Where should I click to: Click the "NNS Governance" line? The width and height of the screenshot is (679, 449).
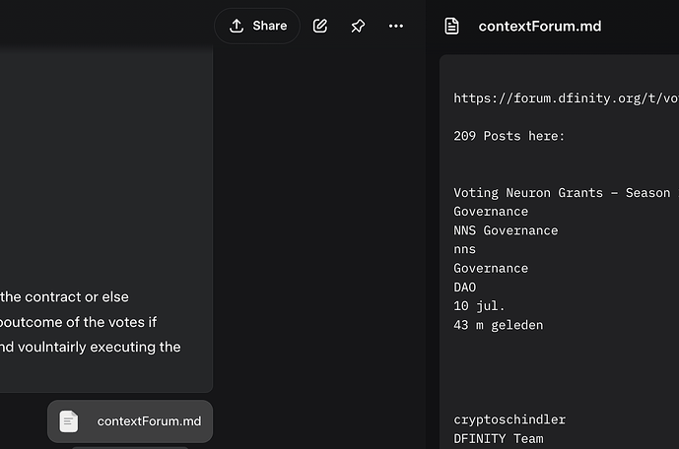(506, 230)
